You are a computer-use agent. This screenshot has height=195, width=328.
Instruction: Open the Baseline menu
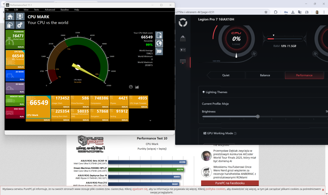pos(65,10)
